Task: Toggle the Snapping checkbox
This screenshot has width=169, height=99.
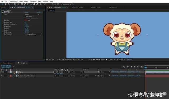Action: 62,4
